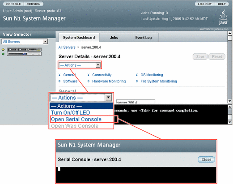Click the chevron icon beside File System Monitoring
The width and height of the screenshot is (233, 184).
tap(137, 81)
